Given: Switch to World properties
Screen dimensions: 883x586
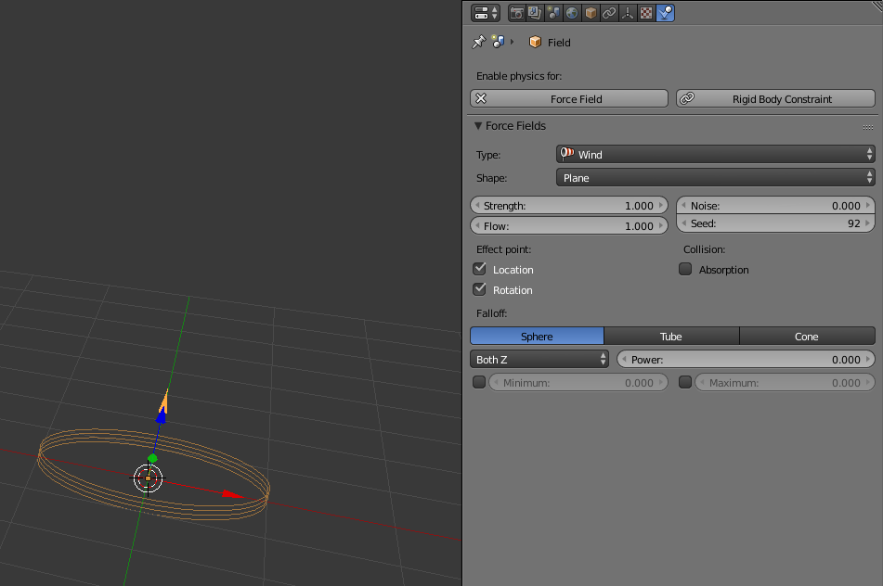Looking at the screenshot, I should 572,12.
